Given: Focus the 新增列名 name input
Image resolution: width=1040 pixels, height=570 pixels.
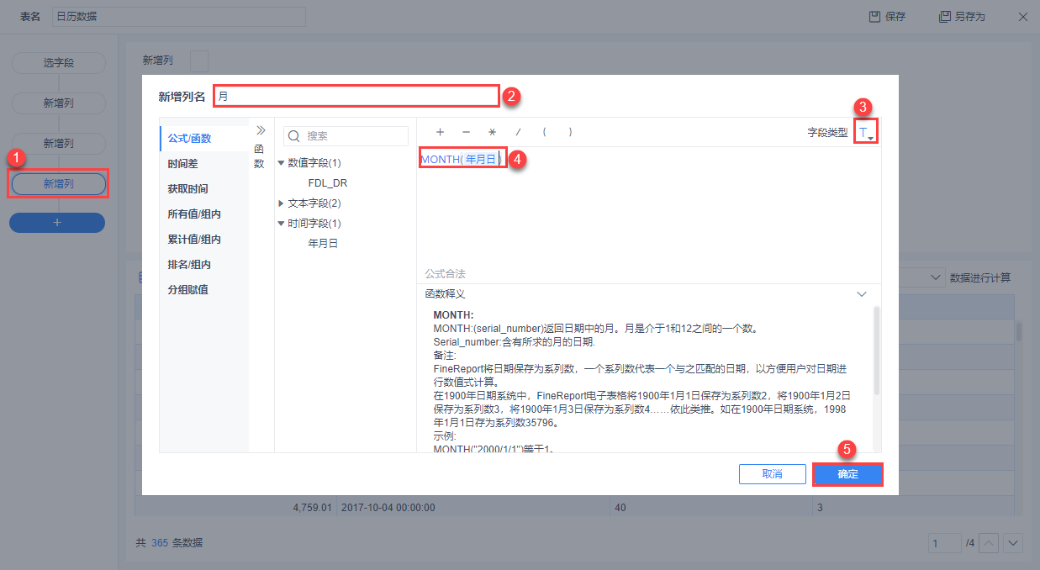Looking at the screenshot, I should pyautogui.click(x=356, y=96).
